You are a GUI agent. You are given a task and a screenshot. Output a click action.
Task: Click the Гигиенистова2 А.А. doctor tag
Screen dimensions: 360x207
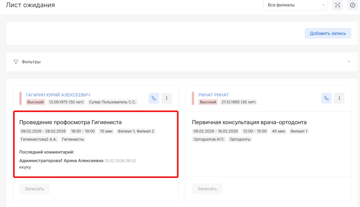point(39,139)
